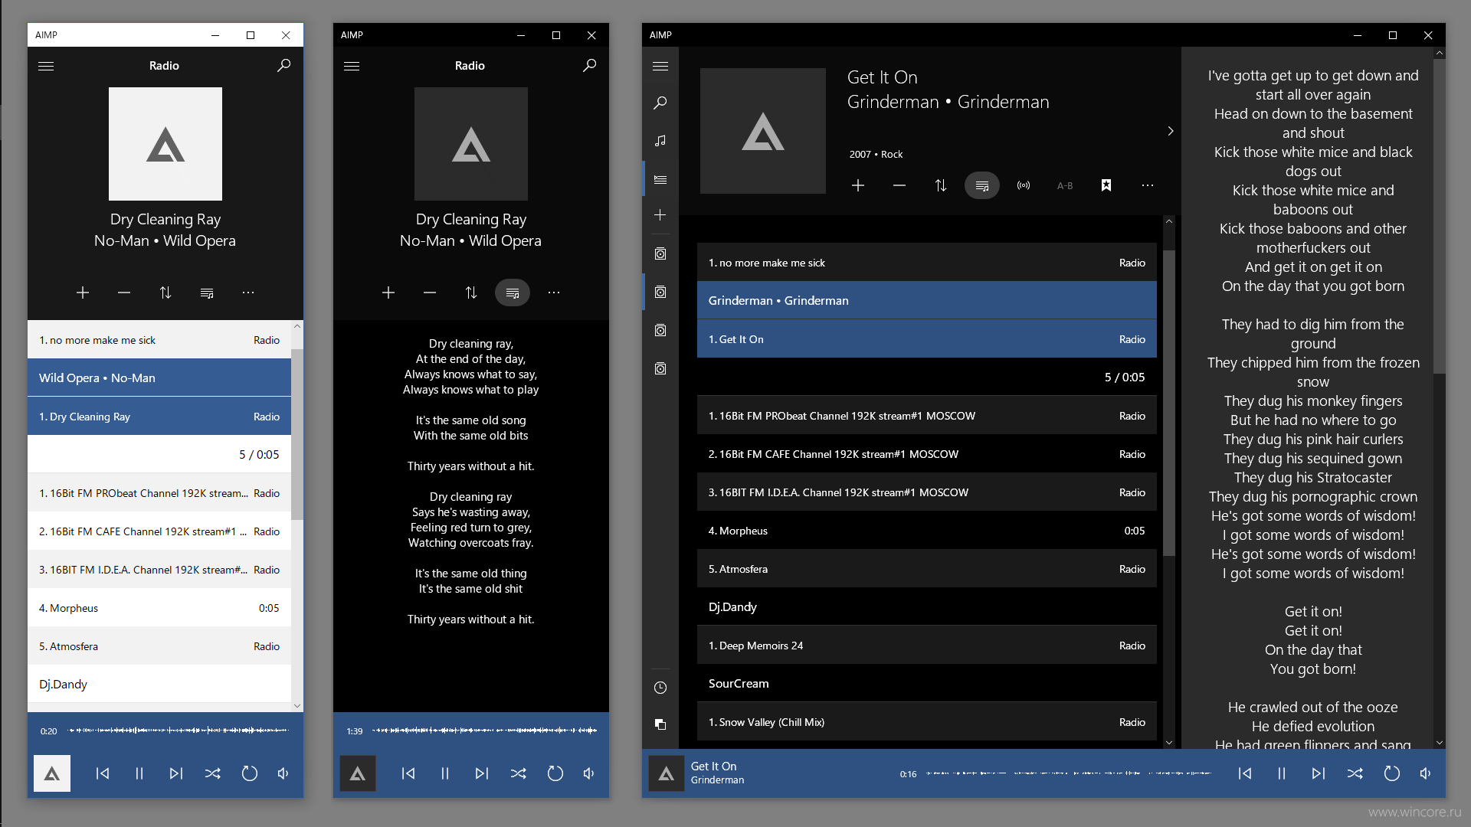Select Atmosfera in left light window playlist
The image size is (1471, 827).
coord(159,646)
